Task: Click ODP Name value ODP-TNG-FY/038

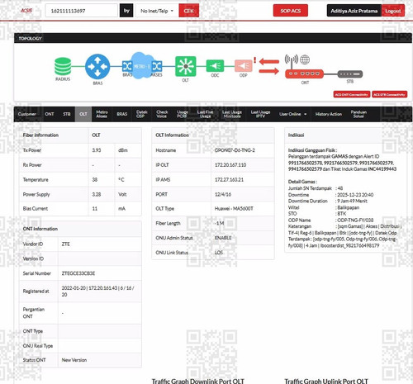Action: 355,220
